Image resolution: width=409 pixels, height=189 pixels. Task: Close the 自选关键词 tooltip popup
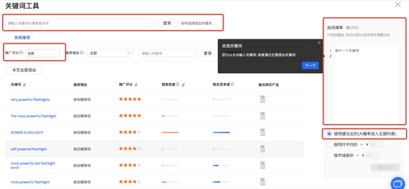[318, 43]
